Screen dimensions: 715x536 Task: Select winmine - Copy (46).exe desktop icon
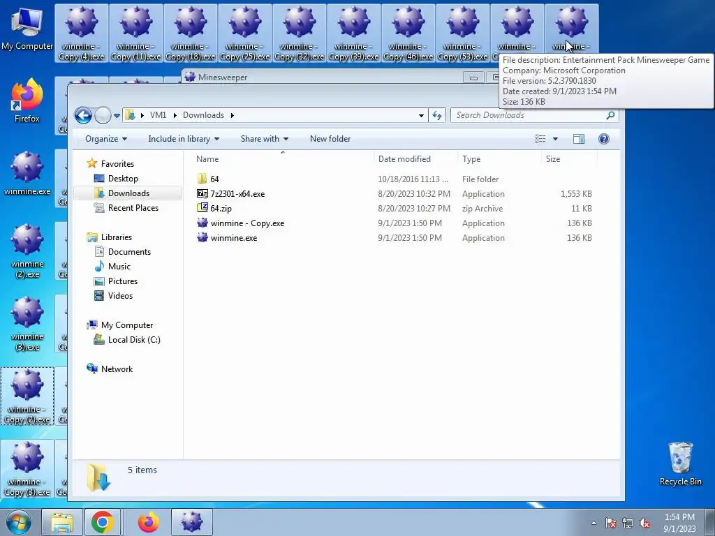point(408,33)
